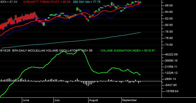Select the August marker on the time axis
Viewport: 196px width, 103px height.
coord(94,100)
